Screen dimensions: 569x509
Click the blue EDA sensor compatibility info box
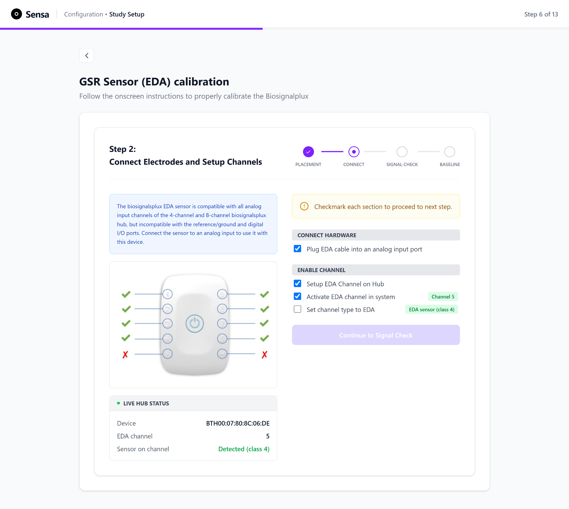tap(193, 224)
